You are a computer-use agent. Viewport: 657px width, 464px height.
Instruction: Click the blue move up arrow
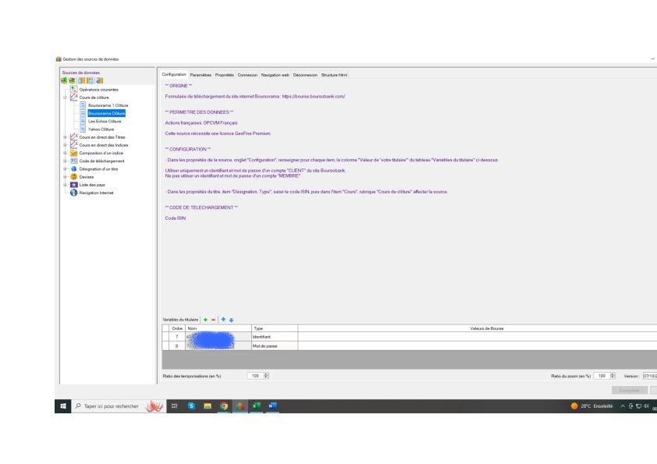[224, 320]
